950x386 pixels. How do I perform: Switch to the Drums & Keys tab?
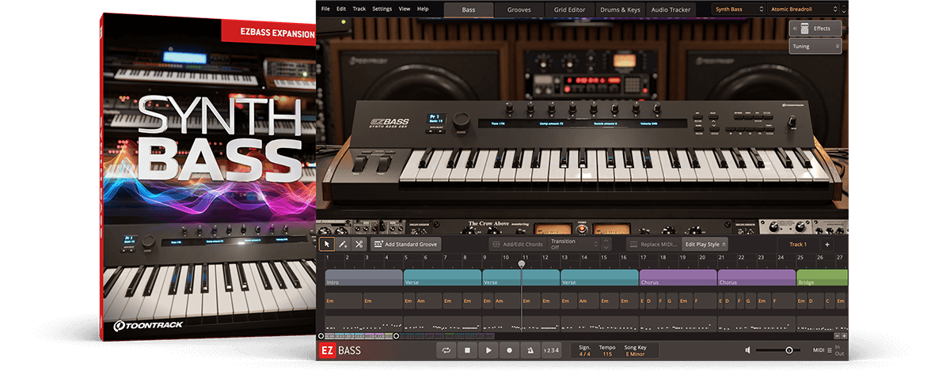click(x=621, y=9)
